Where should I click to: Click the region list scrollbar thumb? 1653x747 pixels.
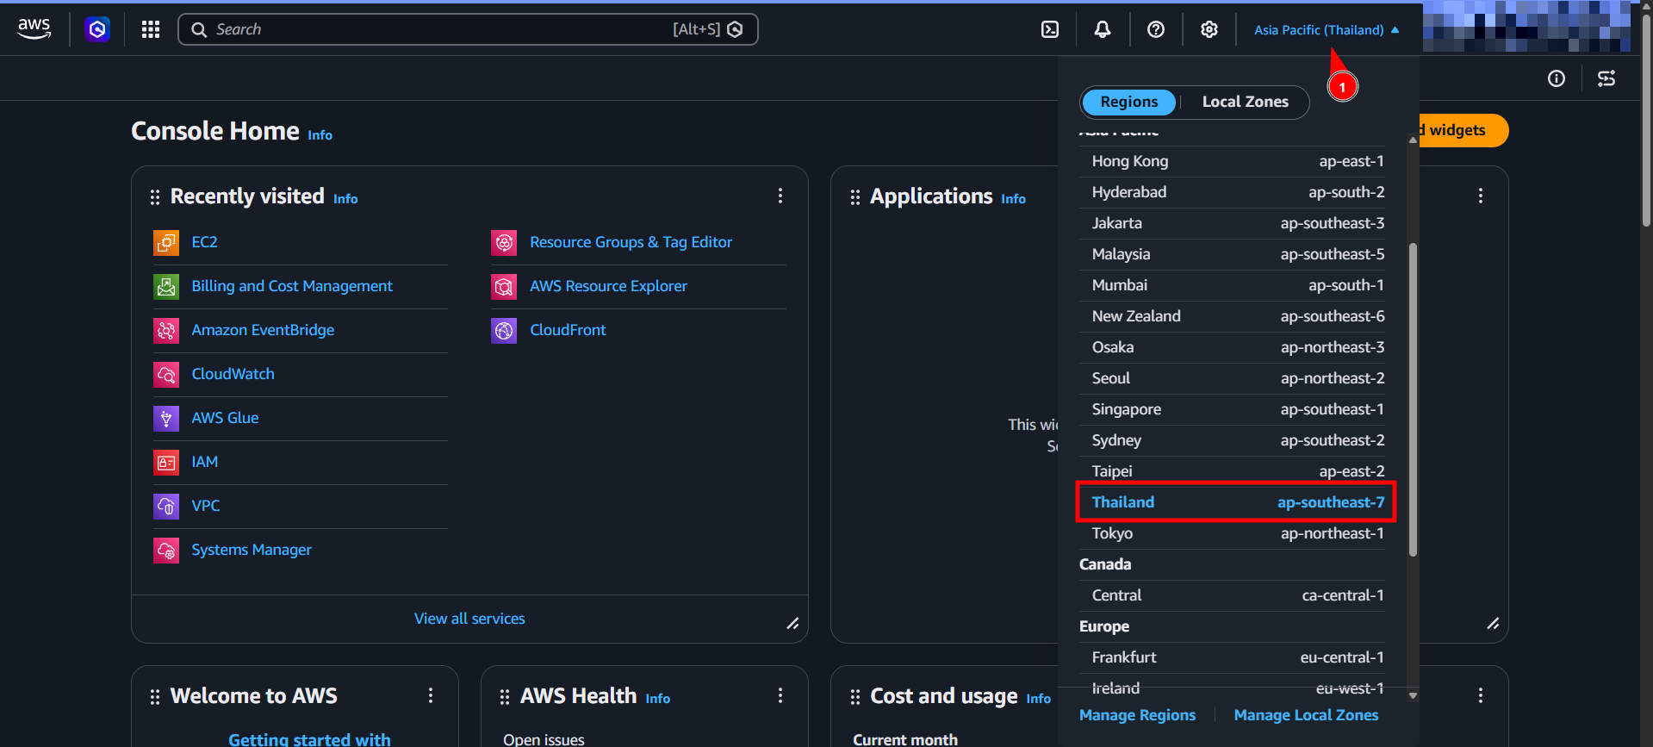[x=1413, y=400]
